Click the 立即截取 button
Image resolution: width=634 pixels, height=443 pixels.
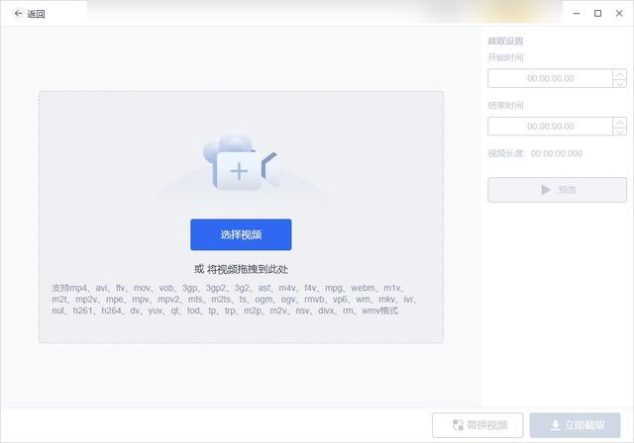click(575, 425)
